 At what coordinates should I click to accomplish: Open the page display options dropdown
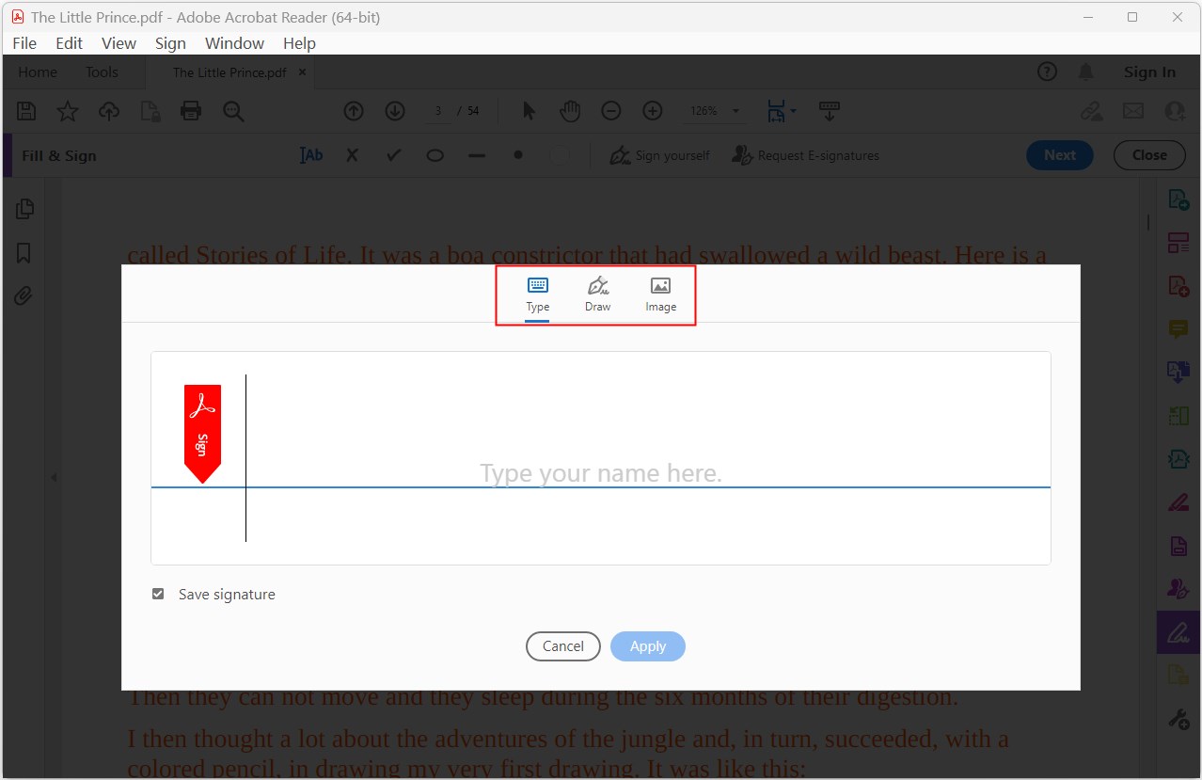[x=793, y=110]
